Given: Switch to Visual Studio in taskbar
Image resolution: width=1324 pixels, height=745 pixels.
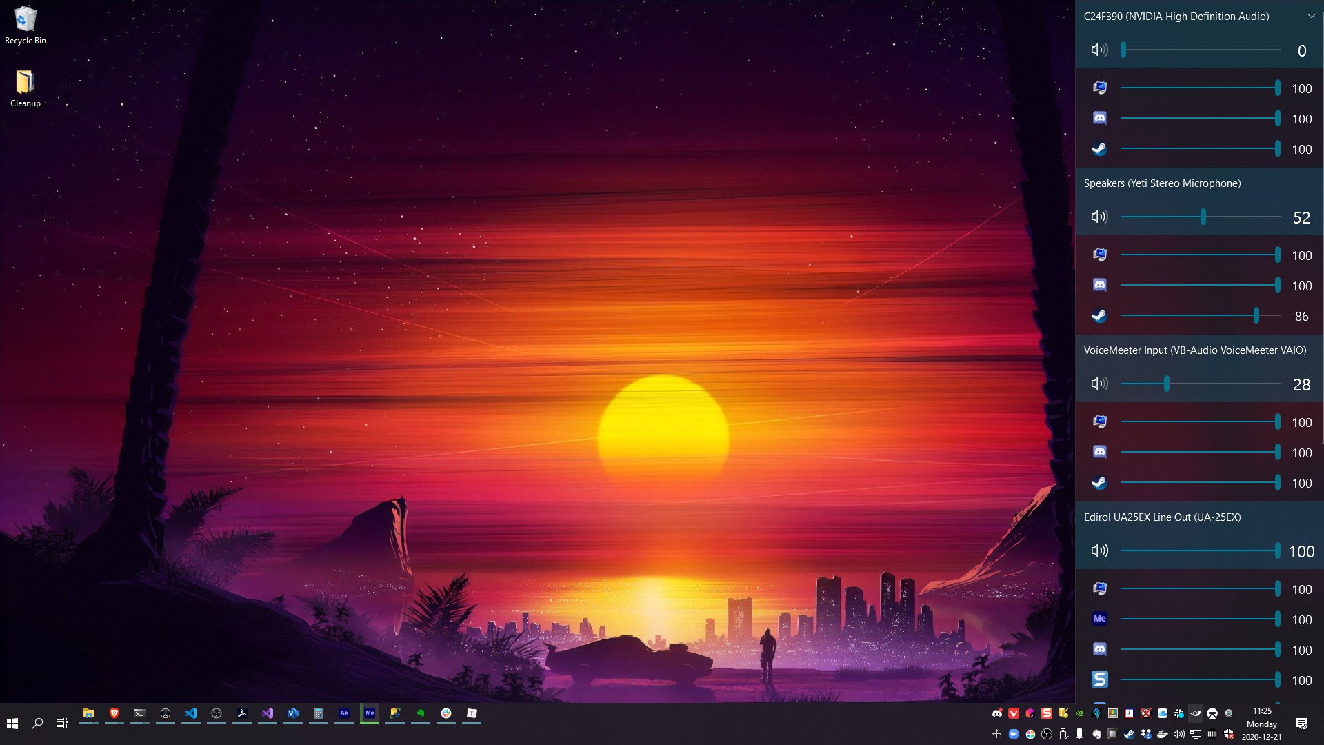Looking at the screenshot, I should coord(268,713).
